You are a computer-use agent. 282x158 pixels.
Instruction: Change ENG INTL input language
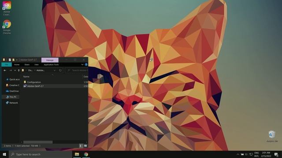coord(256,154)
